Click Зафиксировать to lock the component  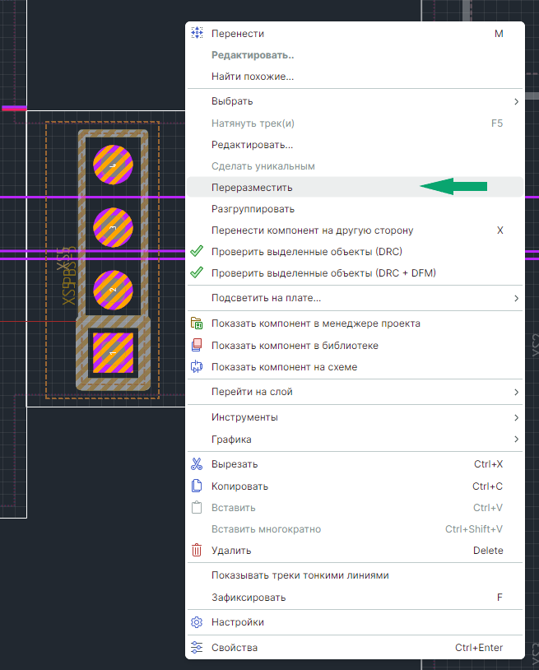tap(247, 598)
